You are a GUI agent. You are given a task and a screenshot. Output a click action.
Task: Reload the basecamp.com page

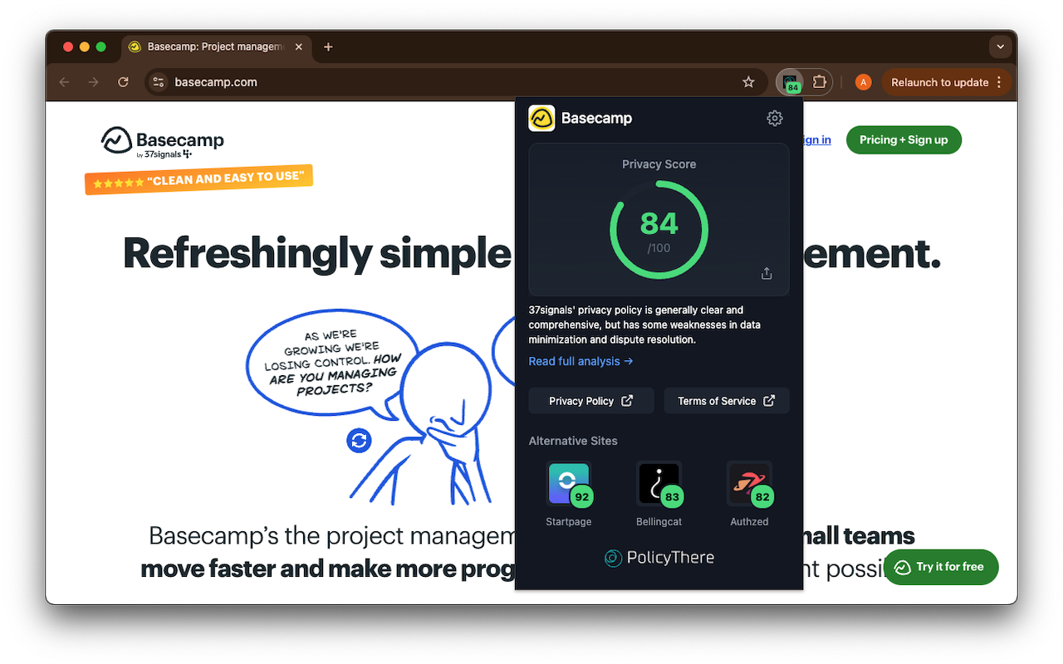coord(123,82)
